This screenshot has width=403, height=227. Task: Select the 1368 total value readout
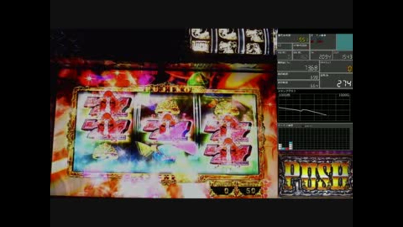(311, 68)
